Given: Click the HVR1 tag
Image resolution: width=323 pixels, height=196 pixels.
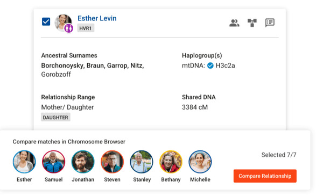Looking at the screenshot, I should coord(86,28).
